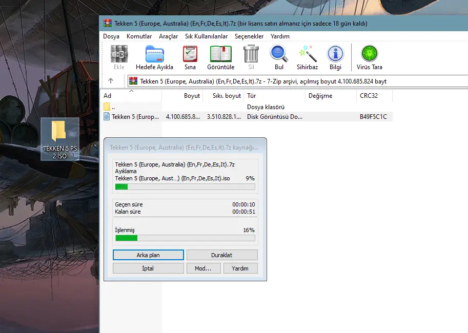Cancel extraction with İptal button

(148, 268)
